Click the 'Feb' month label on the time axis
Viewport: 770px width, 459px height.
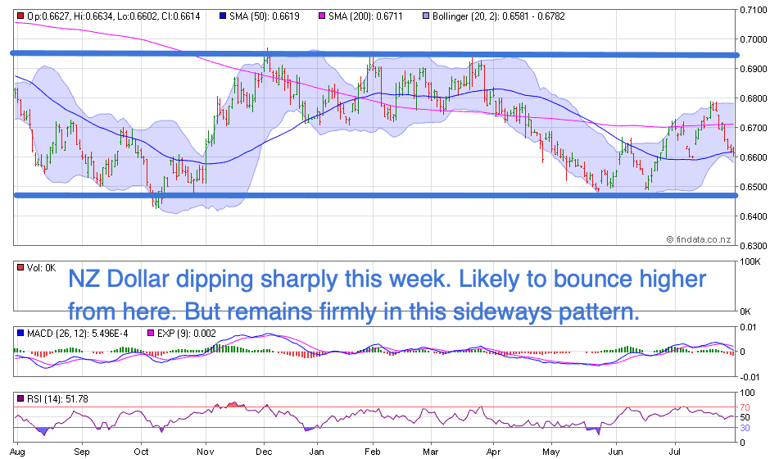373,452
